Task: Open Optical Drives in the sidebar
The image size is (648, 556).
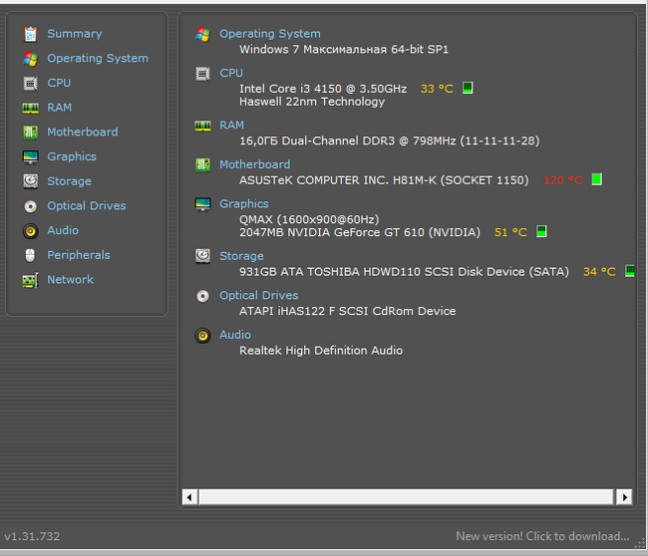Action: (x=87, y=206)
